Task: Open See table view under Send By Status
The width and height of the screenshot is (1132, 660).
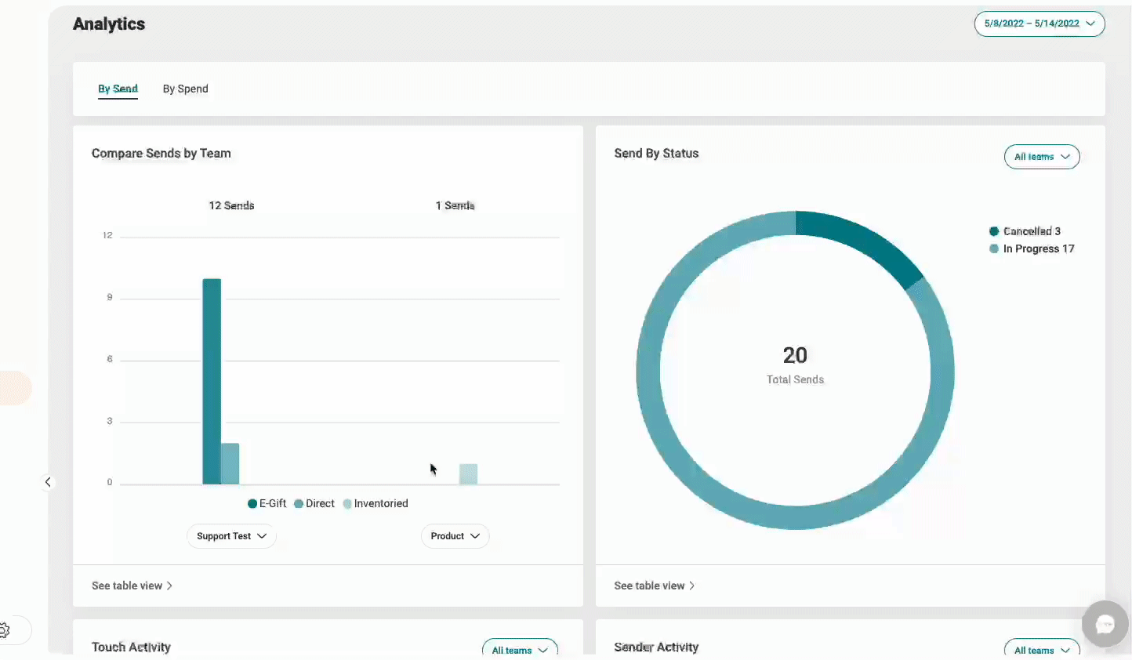Action: 654,586
